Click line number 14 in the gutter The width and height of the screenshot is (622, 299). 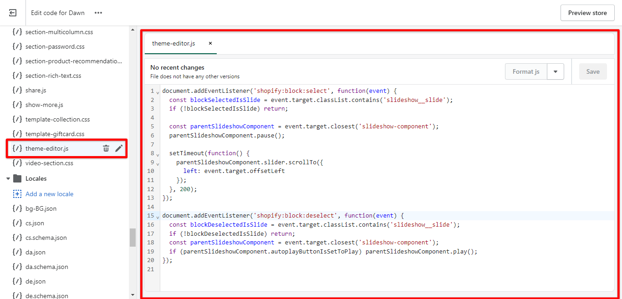(x=150, y=207)
